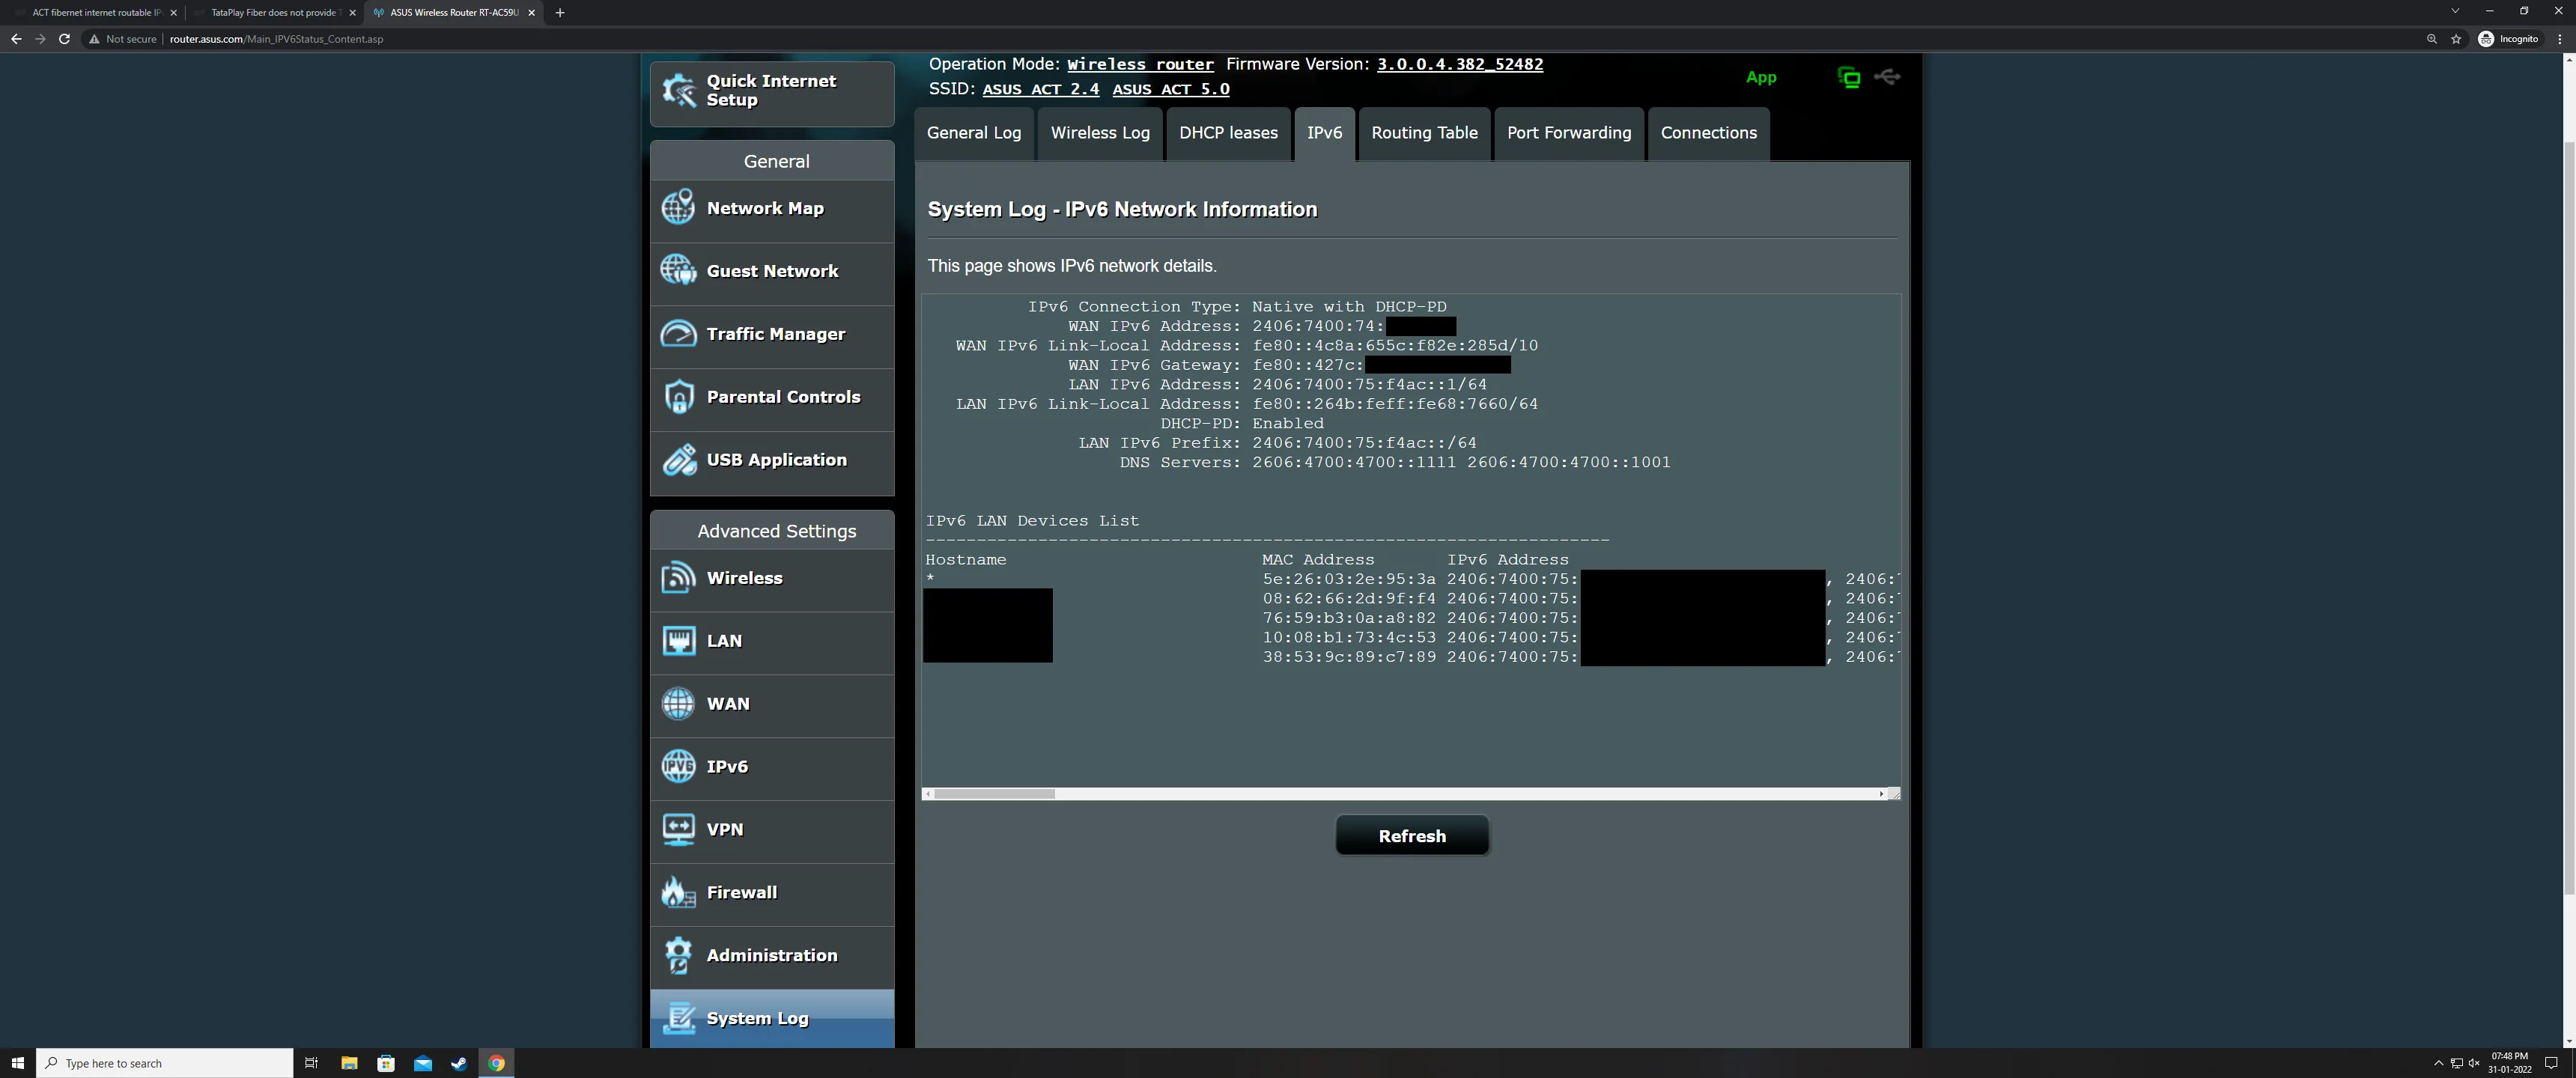Image resolution: width=2576 pixels, height=1078 pixels.
Task: Close the ACT fibernet browser tab
Action: pyautogui.click(x=174, y=13)
